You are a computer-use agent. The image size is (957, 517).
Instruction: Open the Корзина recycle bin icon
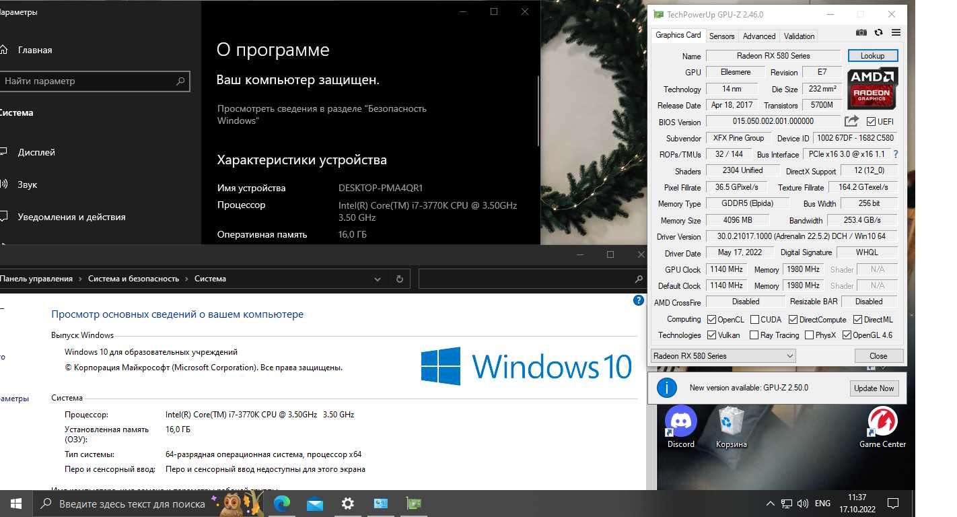(x=731, y=427)
